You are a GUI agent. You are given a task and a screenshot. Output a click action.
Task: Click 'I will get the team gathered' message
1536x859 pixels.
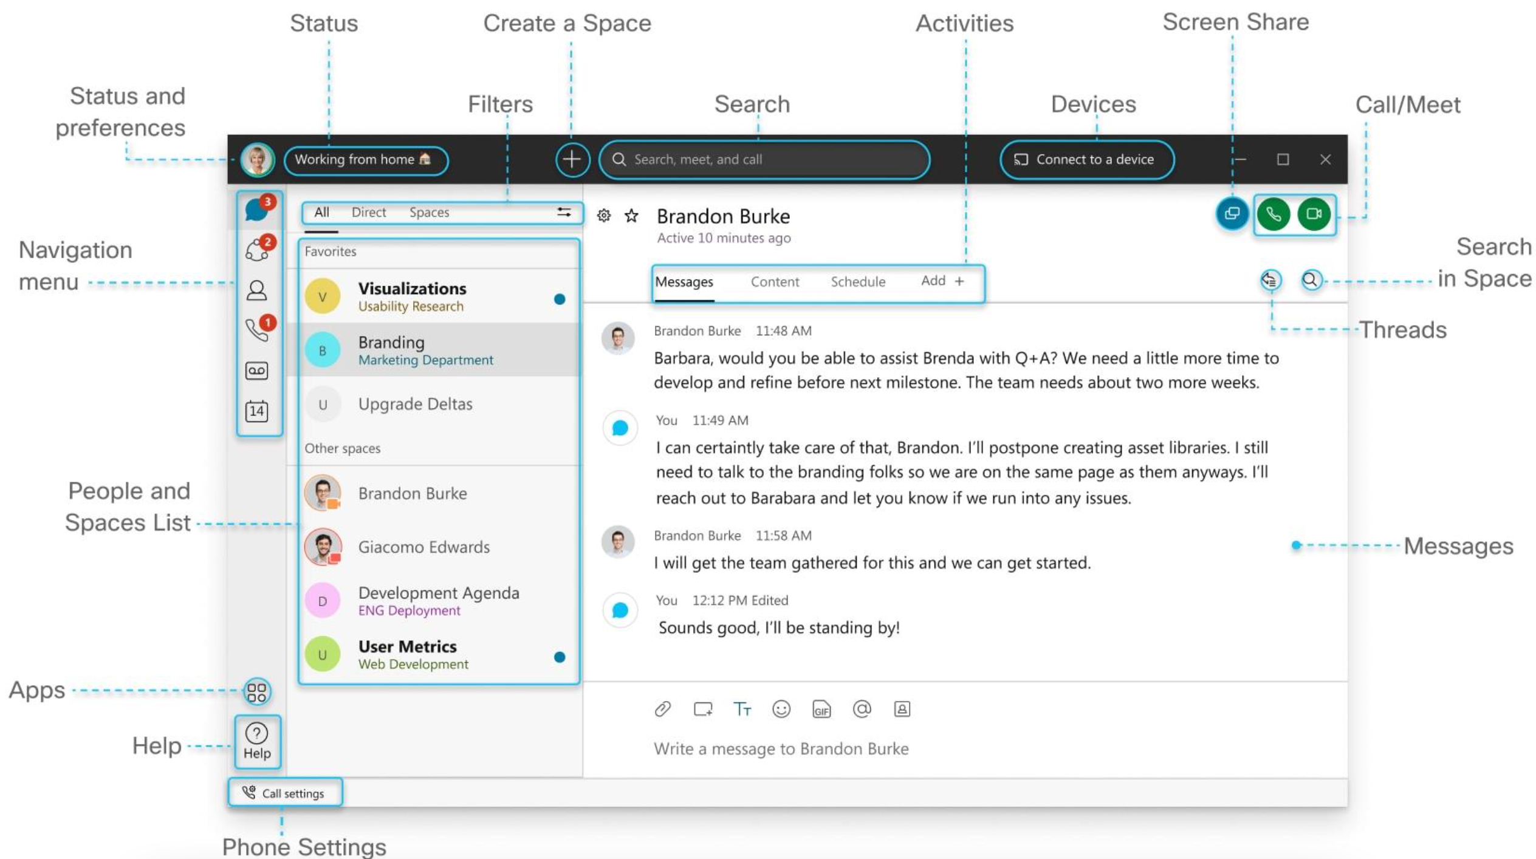click(x=872, y=563)
